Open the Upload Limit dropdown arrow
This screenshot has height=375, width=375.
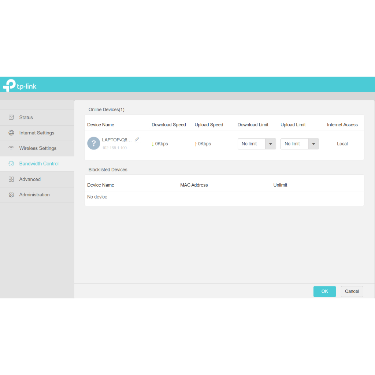pyautogui.click(x=313, y=144)
